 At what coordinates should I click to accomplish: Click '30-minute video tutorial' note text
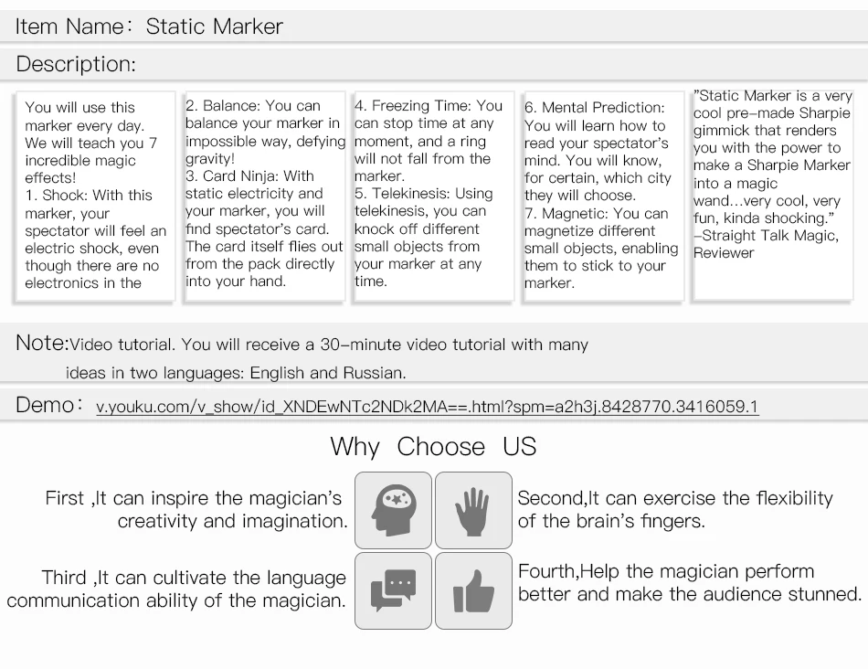(x=412, y=345)
